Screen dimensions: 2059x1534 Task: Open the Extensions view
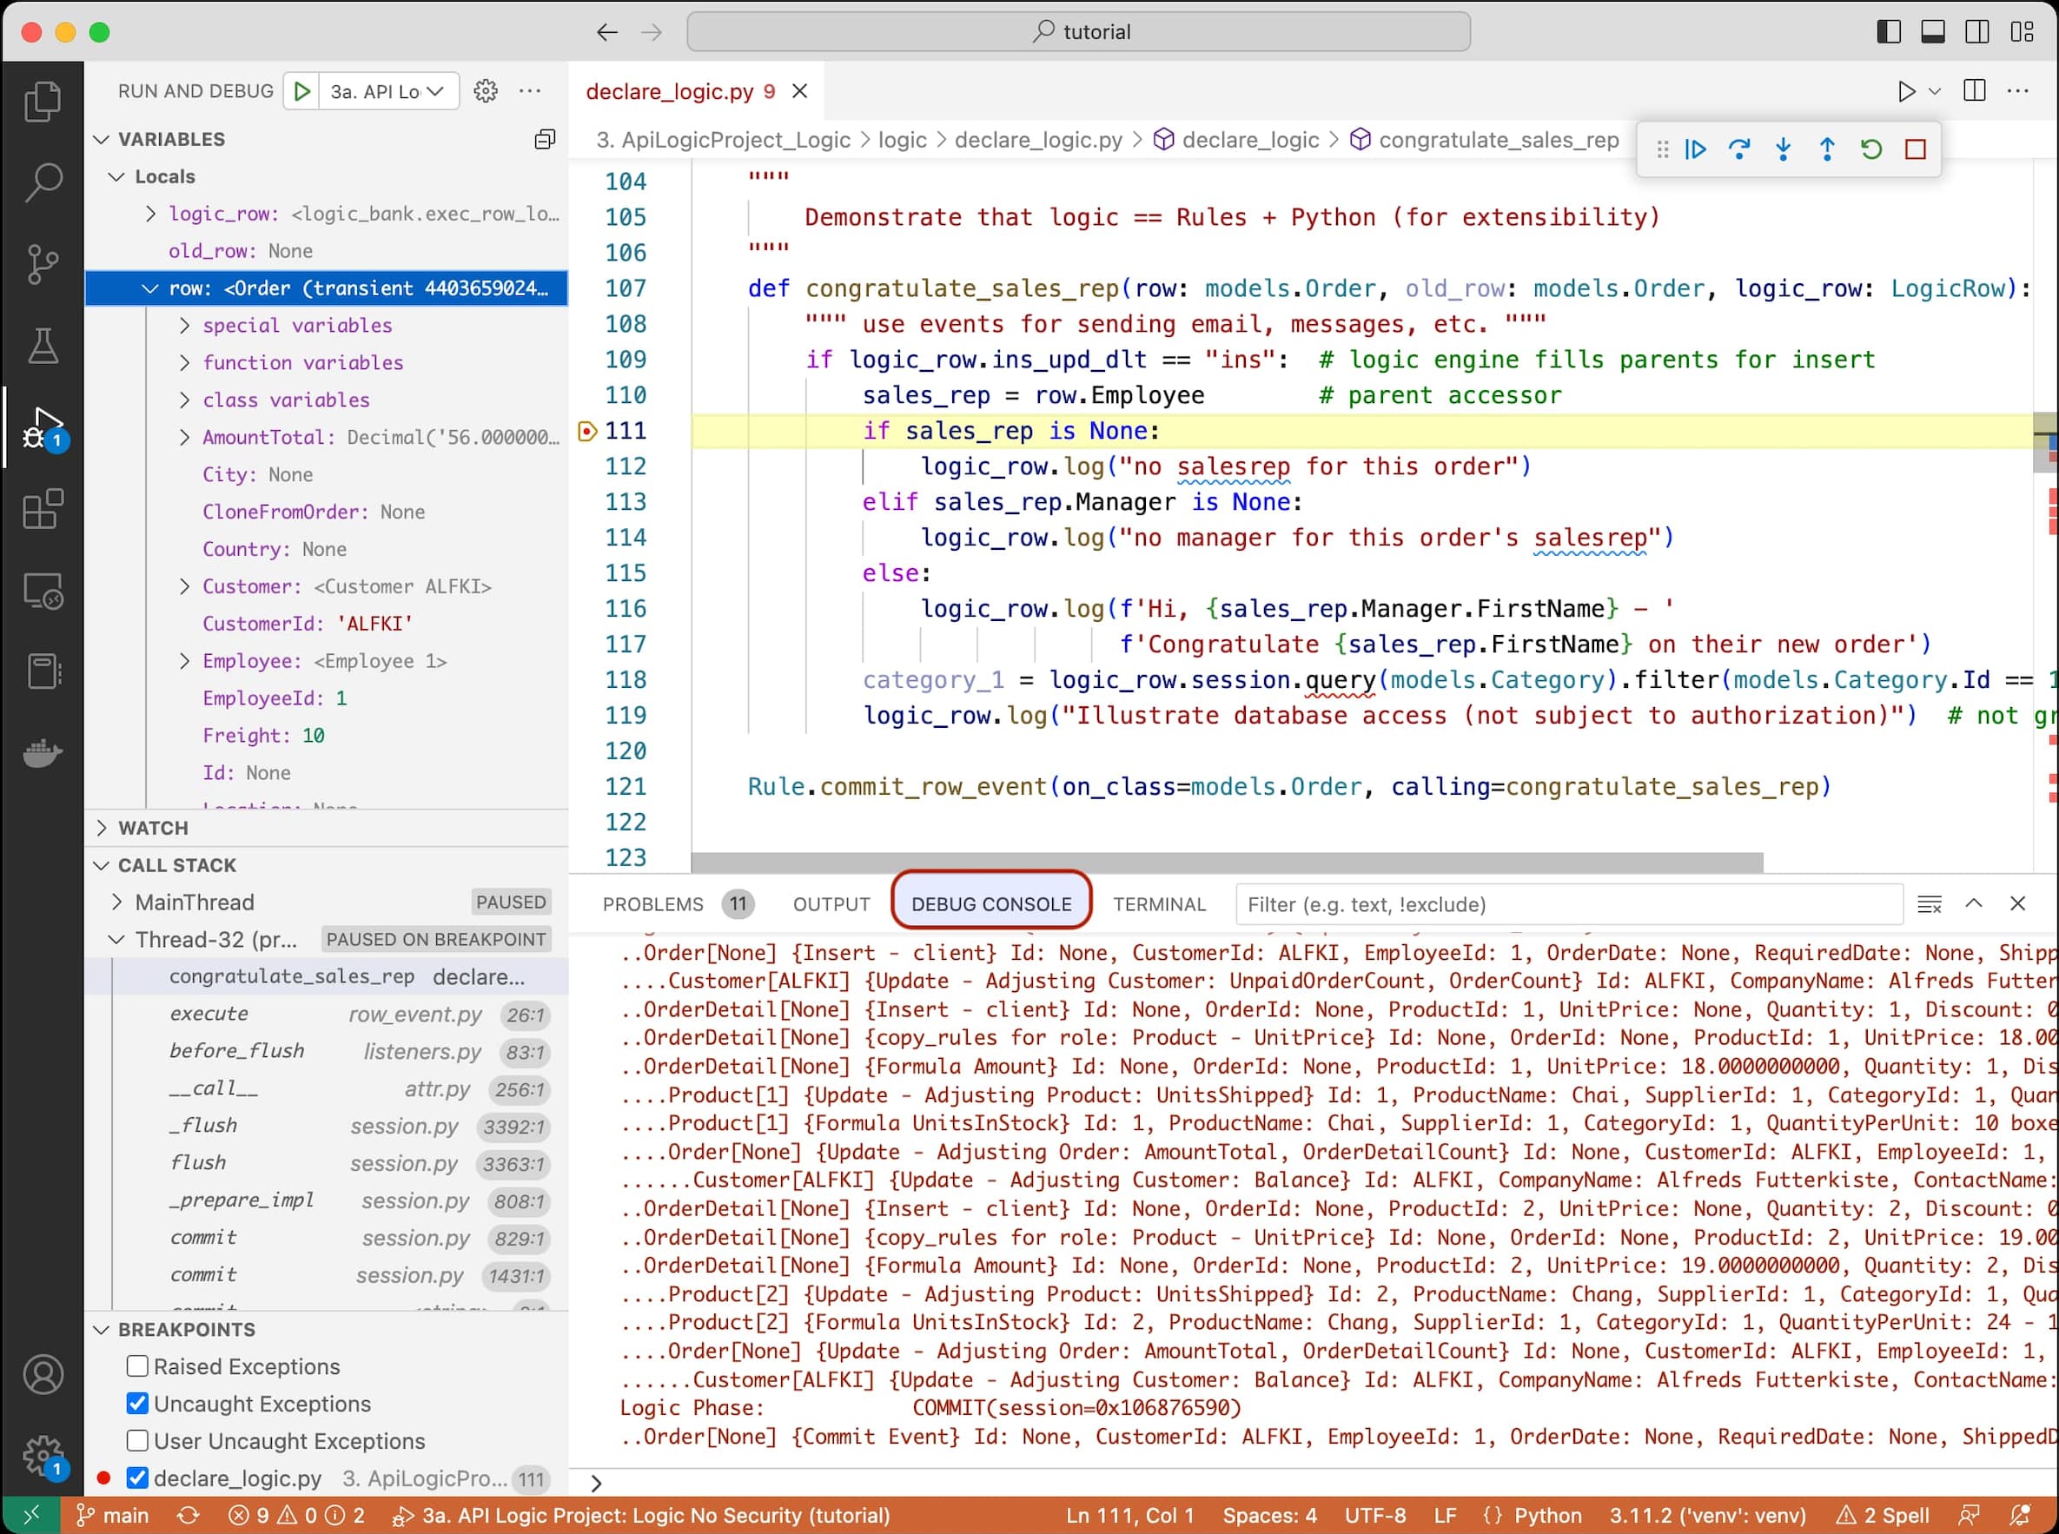(x=43, y=509)
